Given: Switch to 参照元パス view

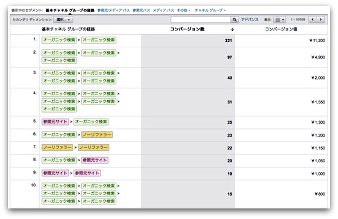Looking at the screenshot, I should [141, 10].
